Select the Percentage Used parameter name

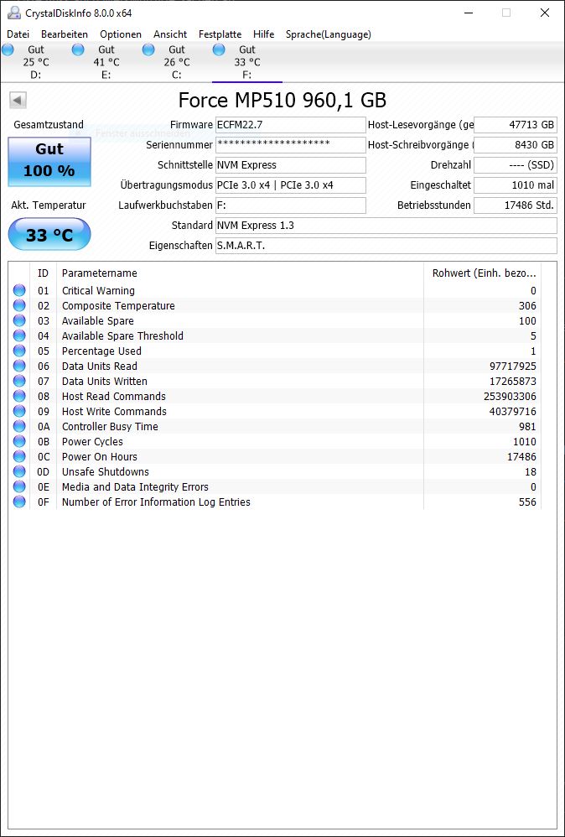coord(101,351)
